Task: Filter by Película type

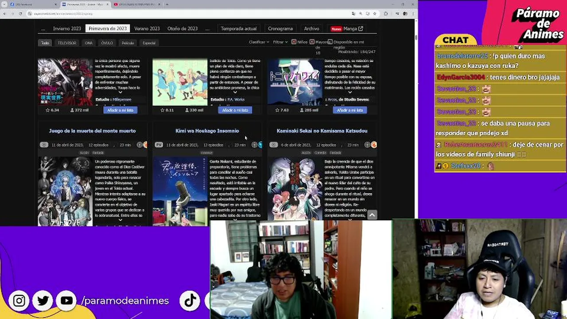Action: tap(128, 43)
